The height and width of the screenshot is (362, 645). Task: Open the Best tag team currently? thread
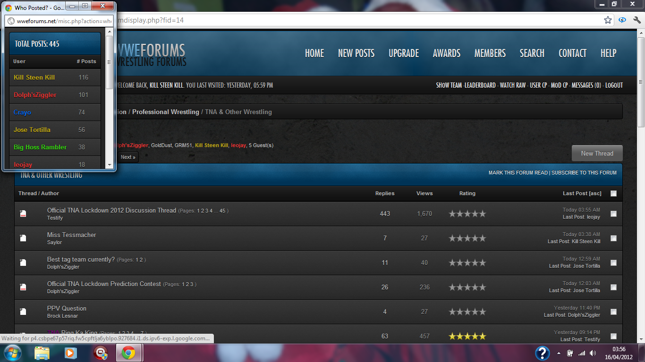pos(81,259)
